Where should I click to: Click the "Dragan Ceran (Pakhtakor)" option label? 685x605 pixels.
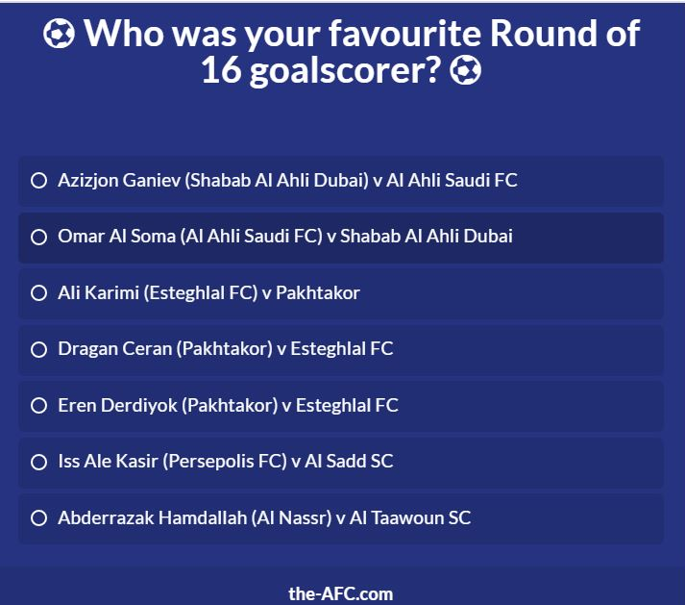(x=165, y=349)
